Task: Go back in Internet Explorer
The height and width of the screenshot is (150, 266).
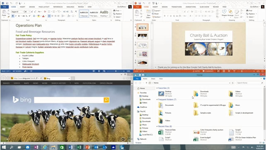Action: point(4,78)
